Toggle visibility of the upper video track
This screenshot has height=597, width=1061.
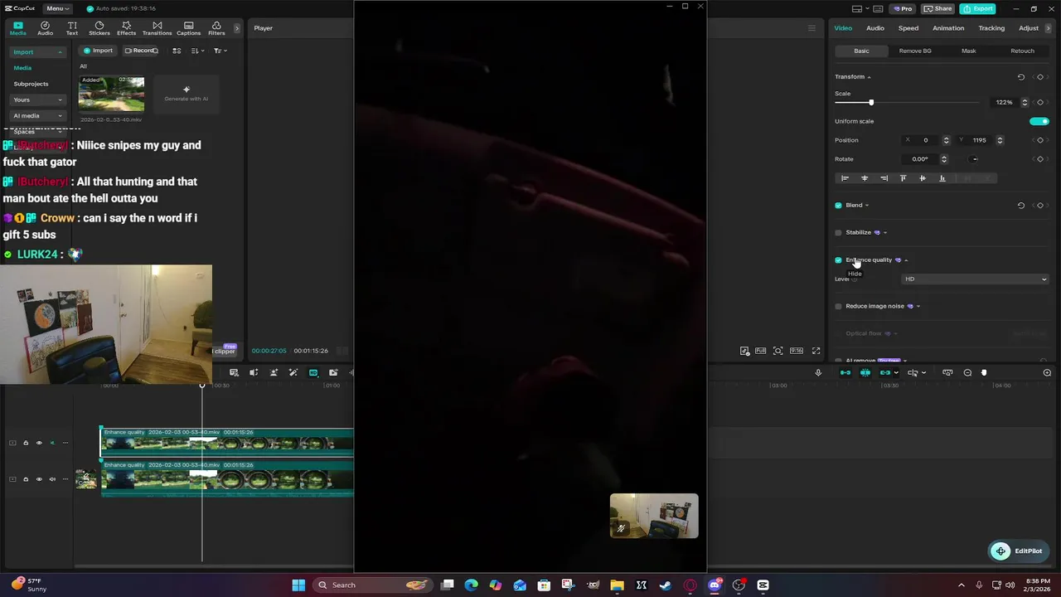coord(39,443)
